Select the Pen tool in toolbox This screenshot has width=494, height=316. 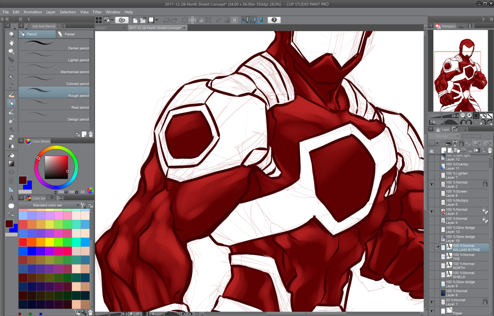click(x=11, y=95)
